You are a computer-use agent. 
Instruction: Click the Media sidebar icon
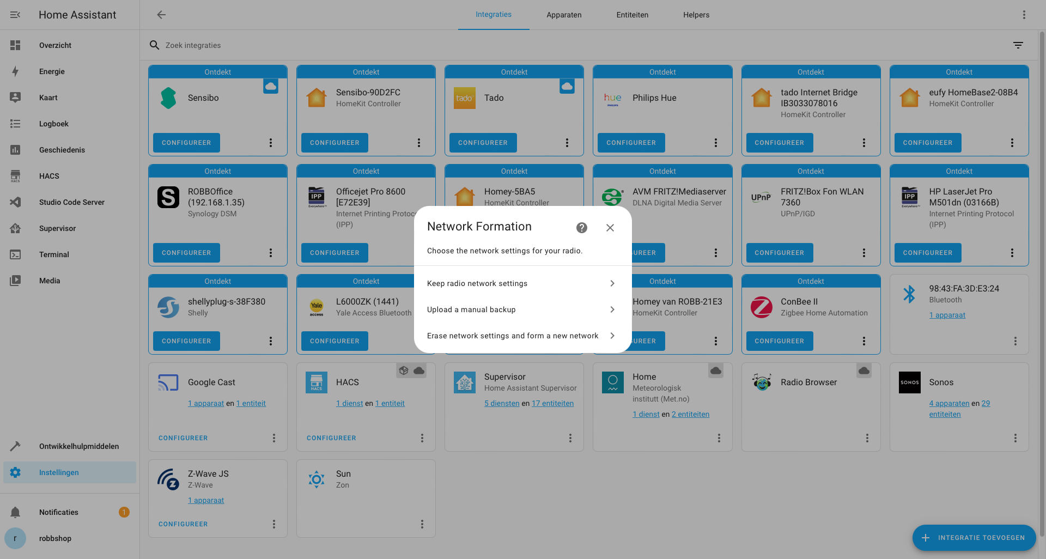pos(15,281)
